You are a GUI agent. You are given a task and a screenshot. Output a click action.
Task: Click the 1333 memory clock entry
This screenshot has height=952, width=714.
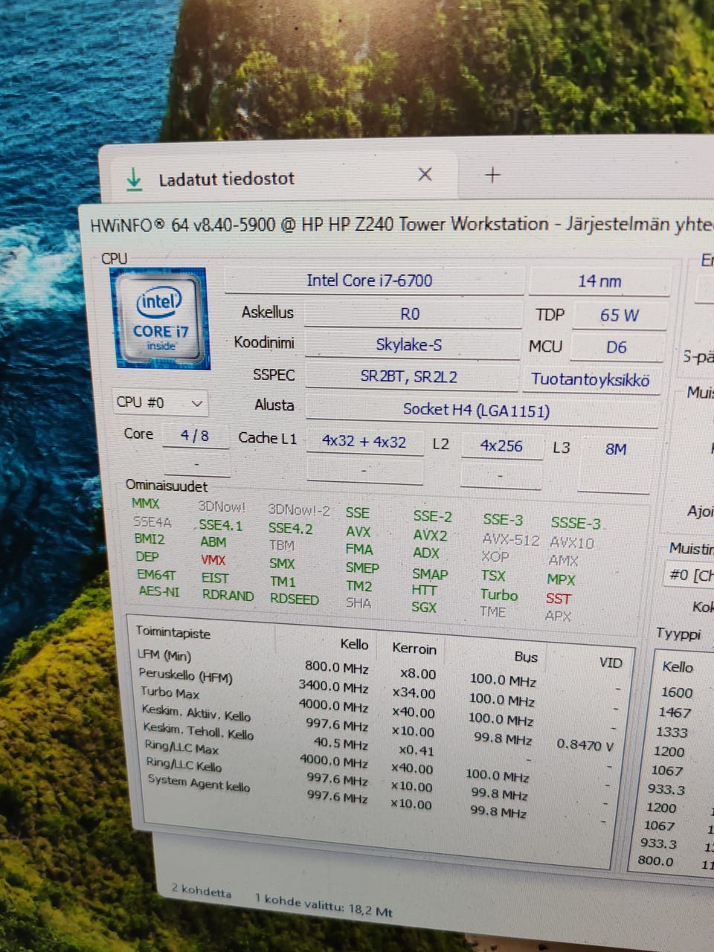672,732
